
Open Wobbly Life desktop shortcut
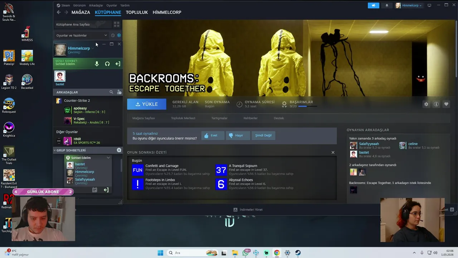(x=27, y=58)
